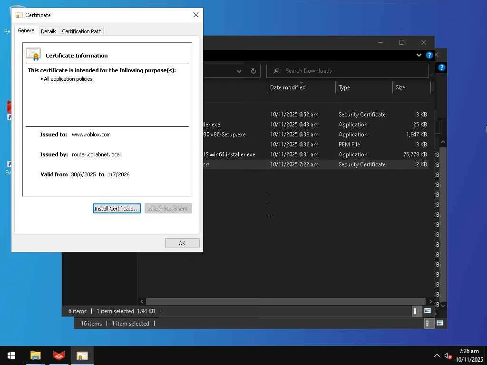The height and width of the screenshot is (365, 487).
Task: Open address bar history dropdown
Action: (x=239, y=71)
